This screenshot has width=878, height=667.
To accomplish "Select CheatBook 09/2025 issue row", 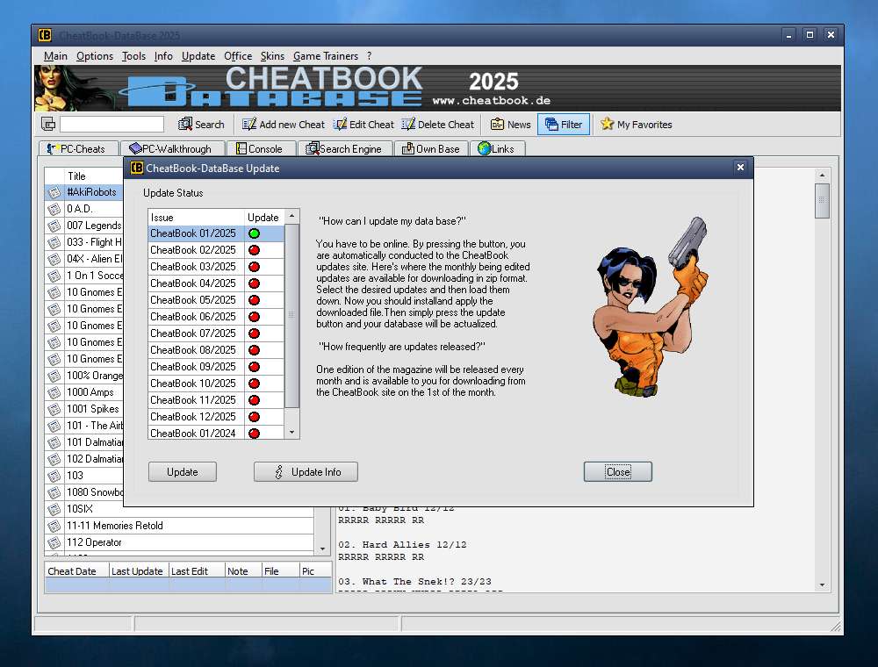I will click(216, 367).
